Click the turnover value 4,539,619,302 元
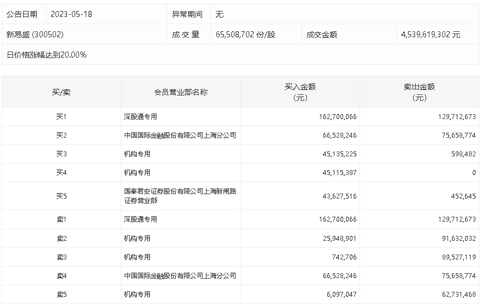The width and height of the screenshot is (481, 305). [430, 35]
